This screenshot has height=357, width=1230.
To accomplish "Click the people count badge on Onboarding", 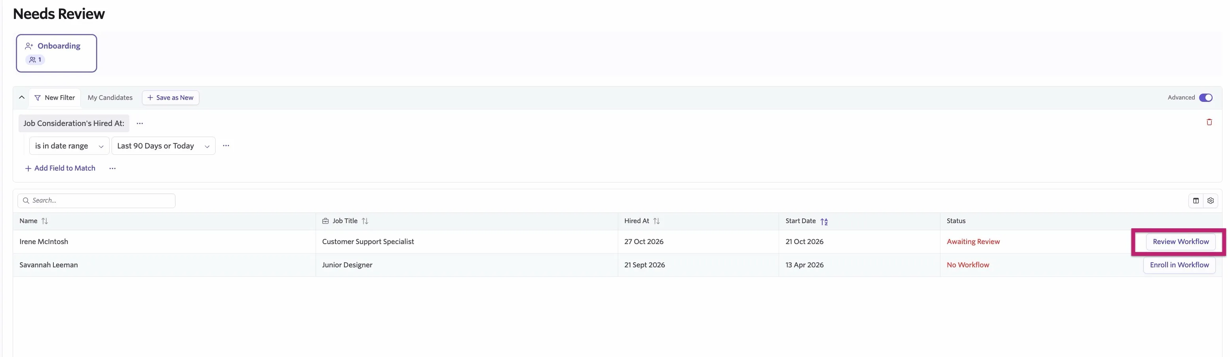I will point(35,60).
